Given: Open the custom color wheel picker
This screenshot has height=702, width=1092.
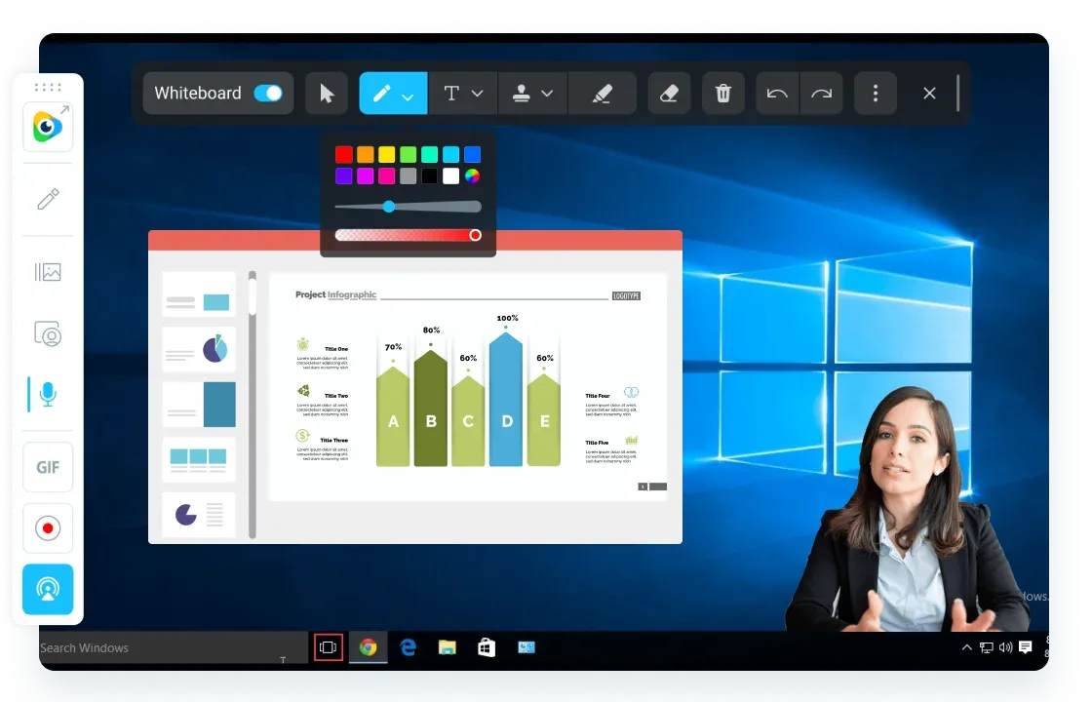Looking at the screenshot, I should coord(472,176).
